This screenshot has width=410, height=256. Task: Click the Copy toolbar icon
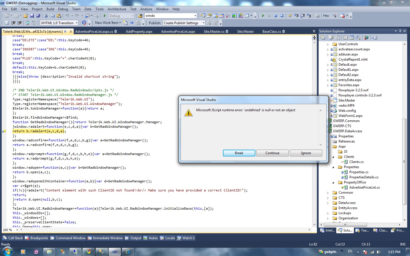point(52,16)
